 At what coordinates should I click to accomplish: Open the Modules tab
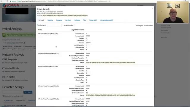click(77, 20)
